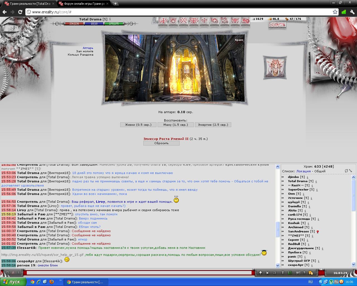
Task: Open the gears settings icon
Action: click(245, 21)
